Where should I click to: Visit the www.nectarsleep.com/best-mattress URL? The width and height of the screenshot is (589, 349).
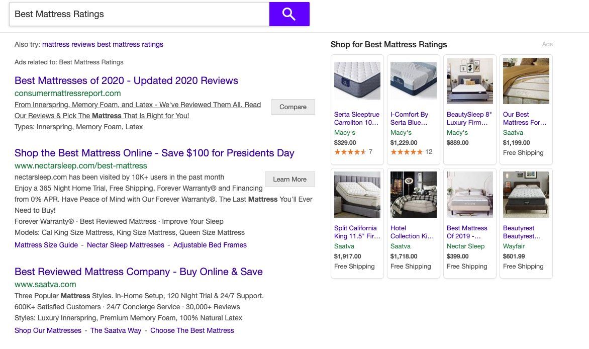pos(81,166)
